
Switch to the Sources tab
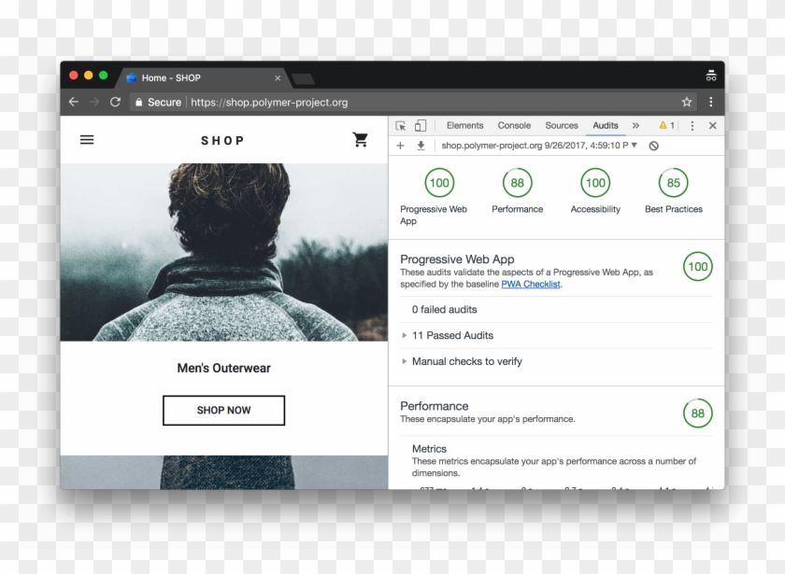[x=562, y=125]
